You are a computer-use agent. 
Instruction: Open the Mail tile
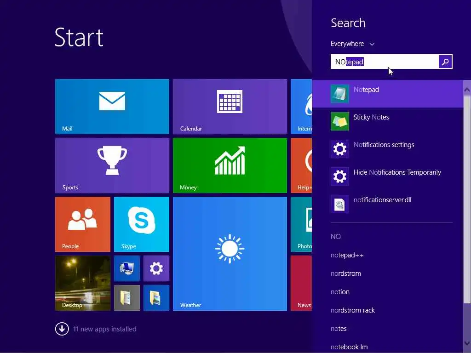click(112, 107)
